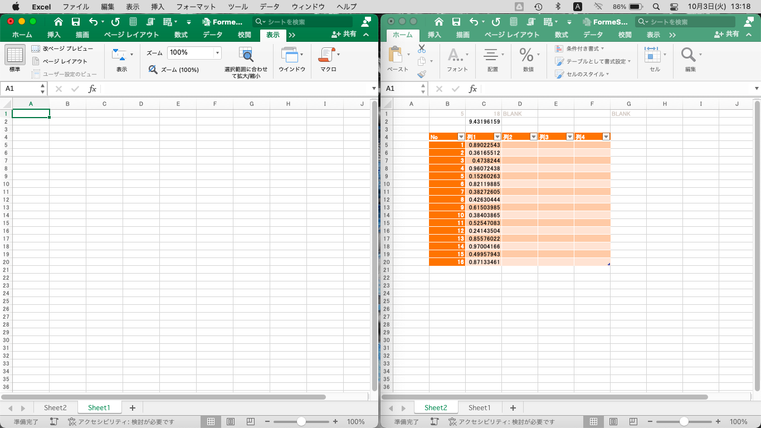Toggle Page Break Preview in left status bar

(x=251, y=422)
